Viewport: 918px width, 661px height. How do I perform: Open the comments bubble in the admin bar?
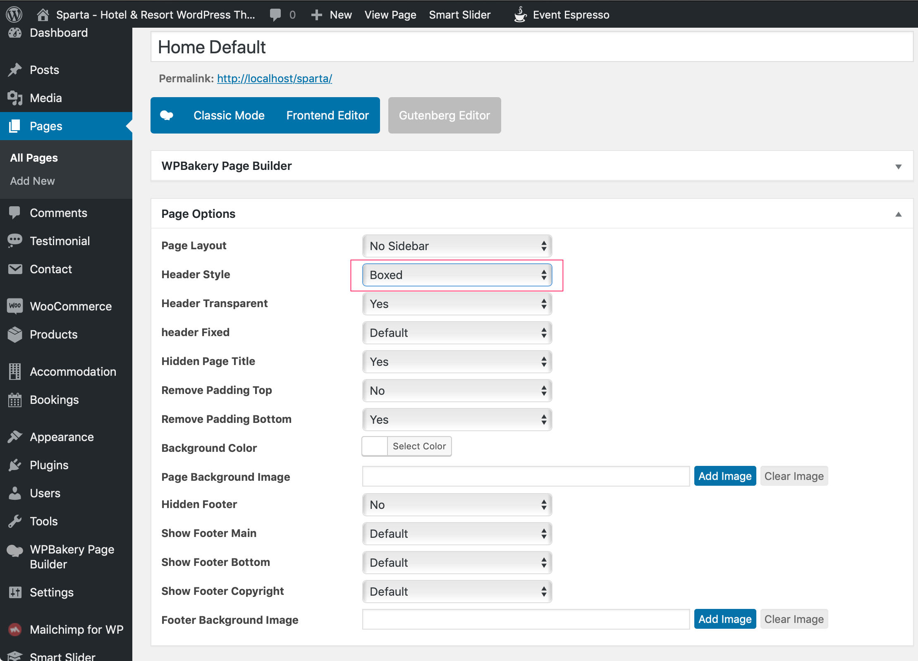275,15
